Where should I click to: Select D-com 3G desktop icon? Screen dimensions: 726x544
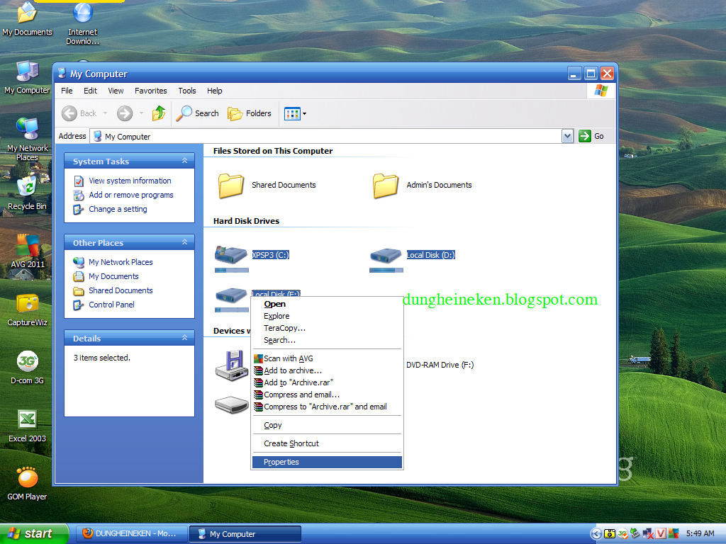27,368
